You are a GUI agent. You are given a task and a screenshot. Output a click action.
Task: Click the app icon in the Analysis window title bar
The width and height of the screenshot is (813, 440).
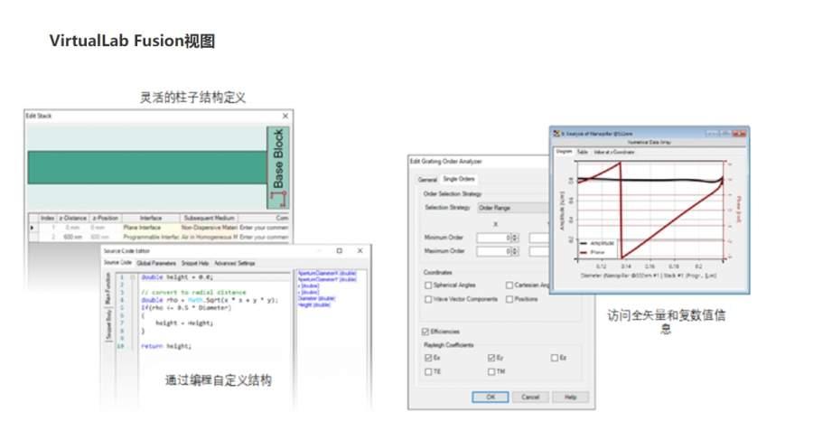(556, 134)
